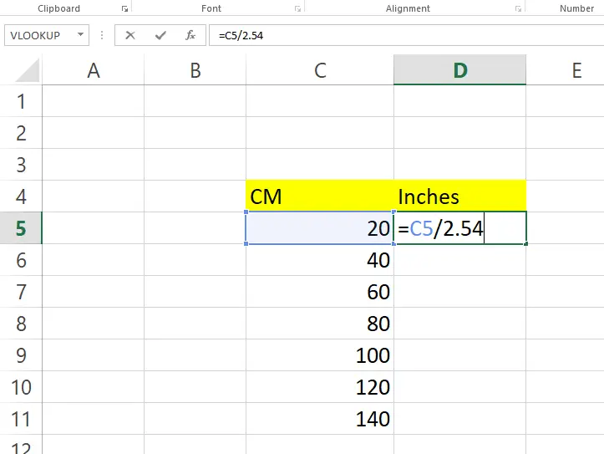Click the formula bar options three-dot handle
Screen dimensions: 604x454
102,35
